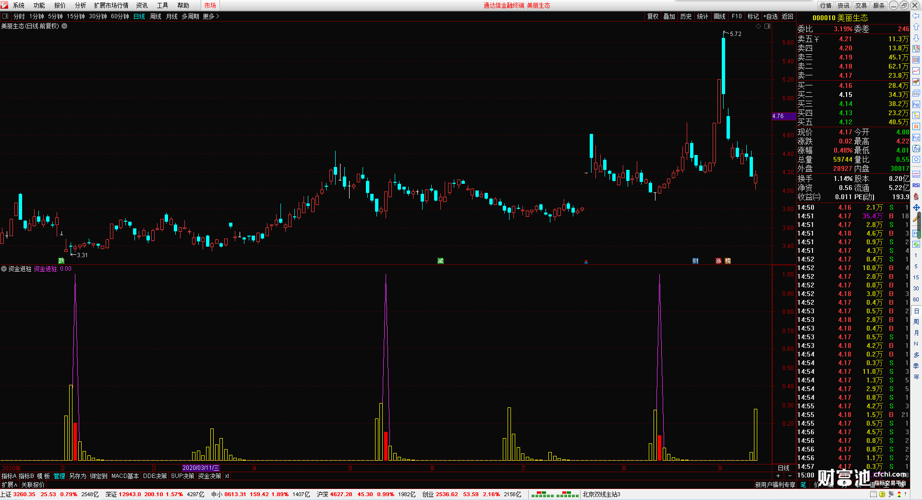Click the red dollar S sidebar icon
This screenshot has height=500, width=922.
(916, 196)
